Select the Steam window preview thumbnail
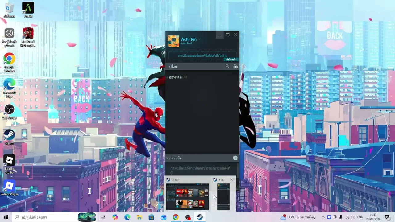 click(x=188, y=197)
